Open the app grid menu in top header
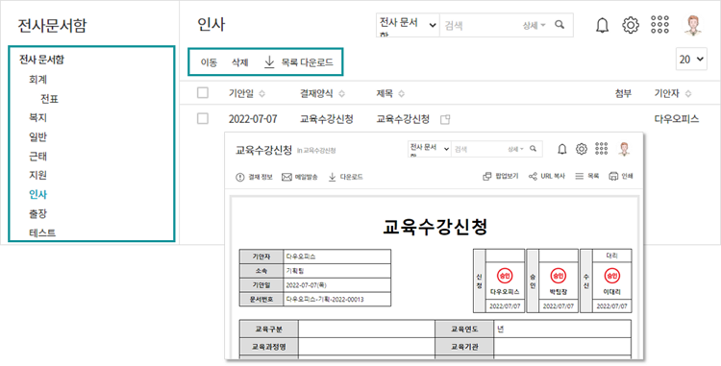 point(659,25)
